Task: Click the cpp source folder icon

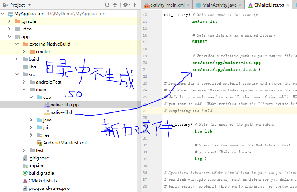Action: (40, 97)
